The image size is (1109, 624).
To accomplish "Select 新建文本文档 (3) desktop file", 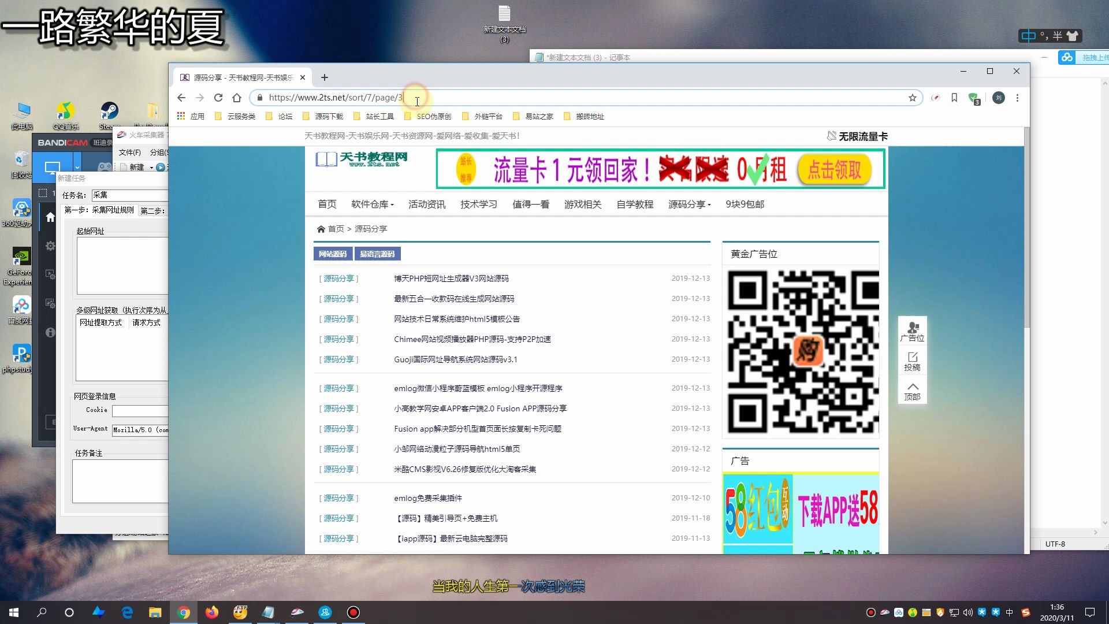I will pyautogui.click(x=504, y=24).
